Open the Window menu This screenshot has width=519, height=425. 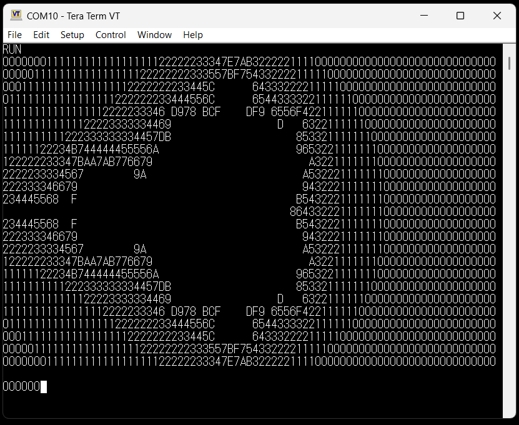[154, 35]
